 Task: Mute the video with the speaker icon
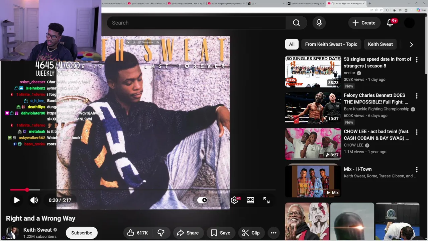coord(34,200)
